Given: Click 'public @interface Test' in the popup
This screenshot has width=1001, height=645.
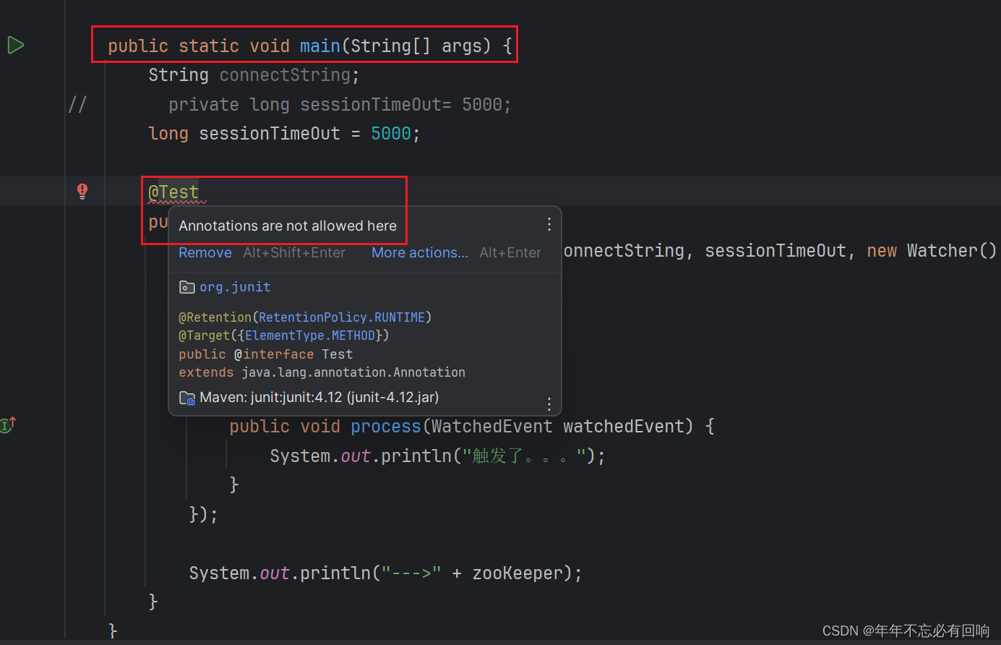Looking at the screenshot, I should pyautogui.click(x=266, y=354).
